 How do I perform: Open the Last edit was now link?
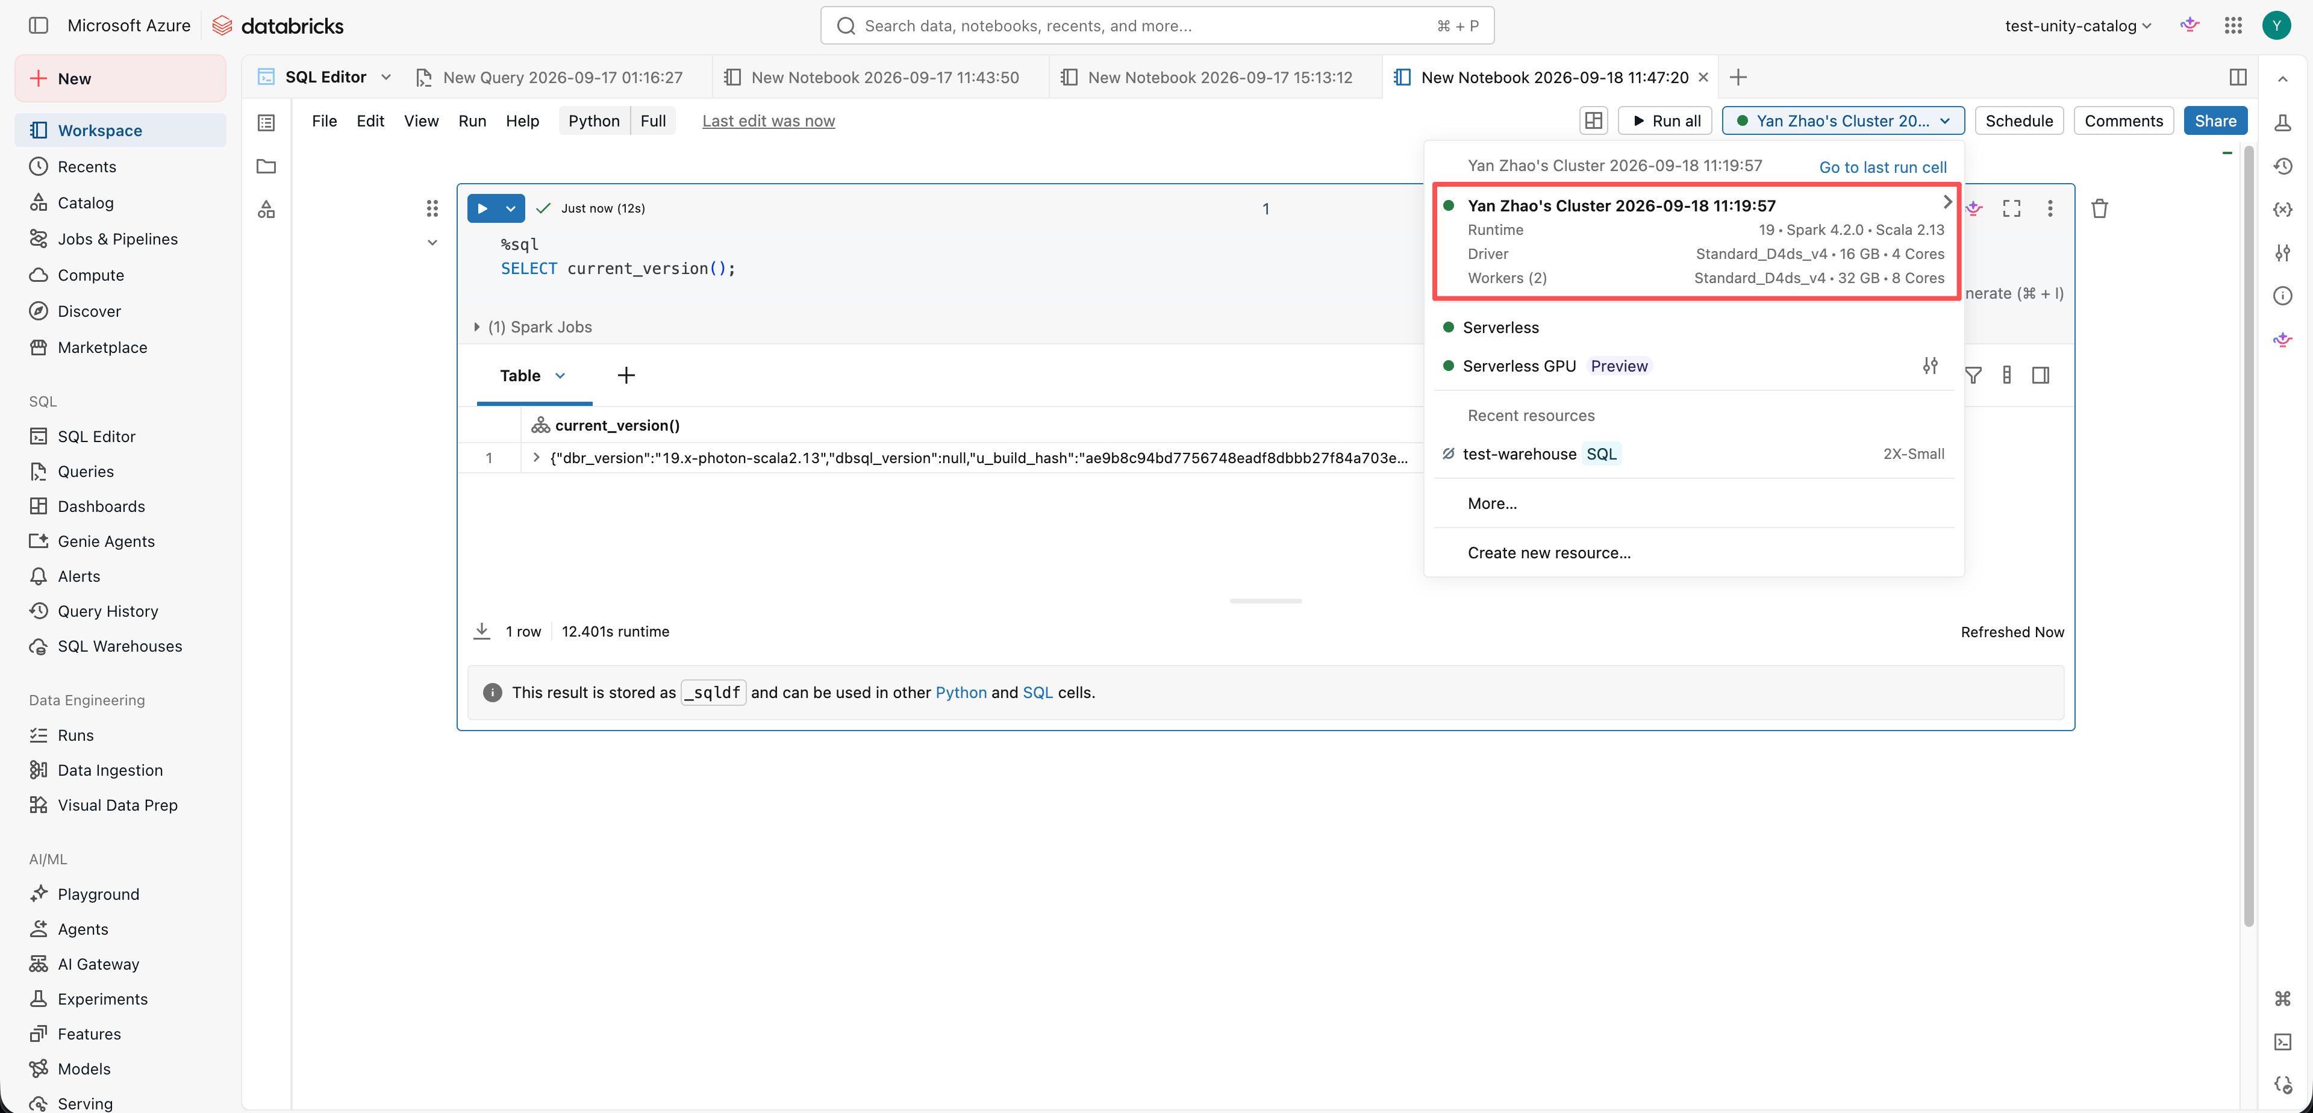[768, 120]
